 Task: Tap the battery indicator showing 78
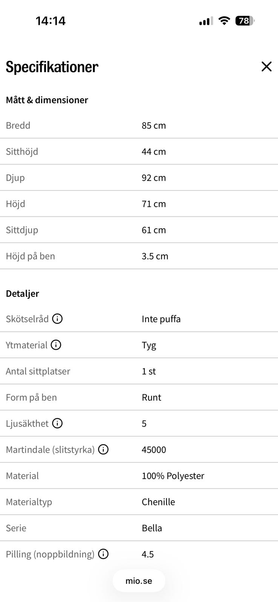245,21
